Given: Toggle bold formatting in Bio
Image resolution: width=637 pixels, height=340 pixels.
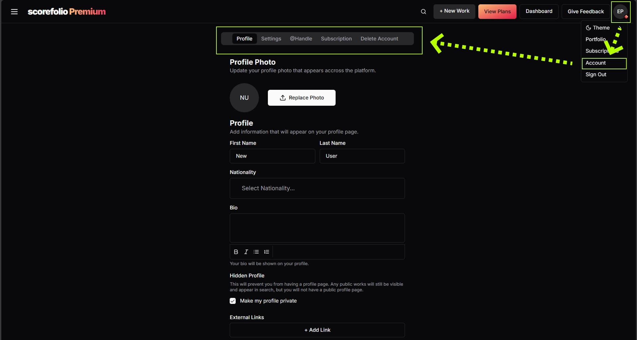Looking at the screenshot, I should [x=236, y=252].
